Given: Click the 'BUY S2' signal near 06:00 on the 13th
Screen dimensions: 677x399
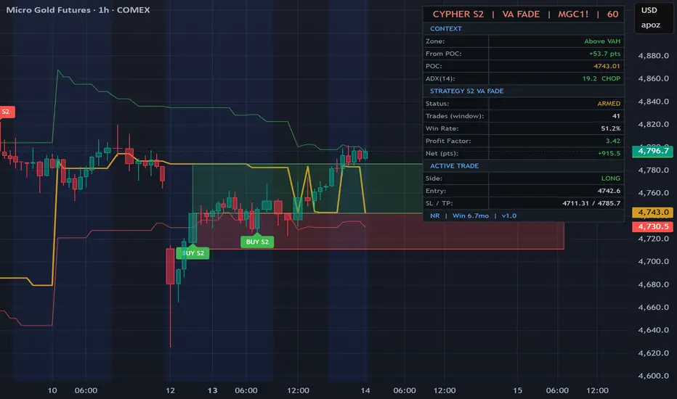Looking at the screenshot, I should tap(257, 242).
